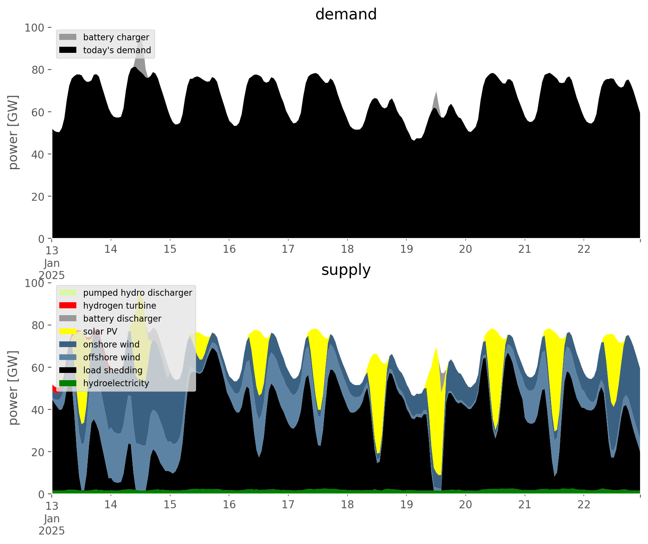Image resolution: width=648 pixels, height=544 pixels.
Task: Click the '21' date tick under supply chart
Action: (525, 505)
